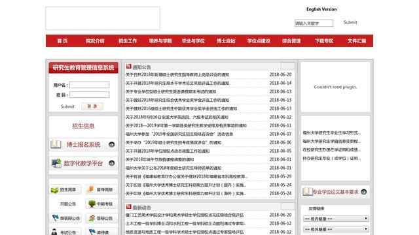Image resolution: width=419 pixels, height=235 pixels.
Task: Click the green book-stack 招生简章 icon
Action: click(55, 190)
